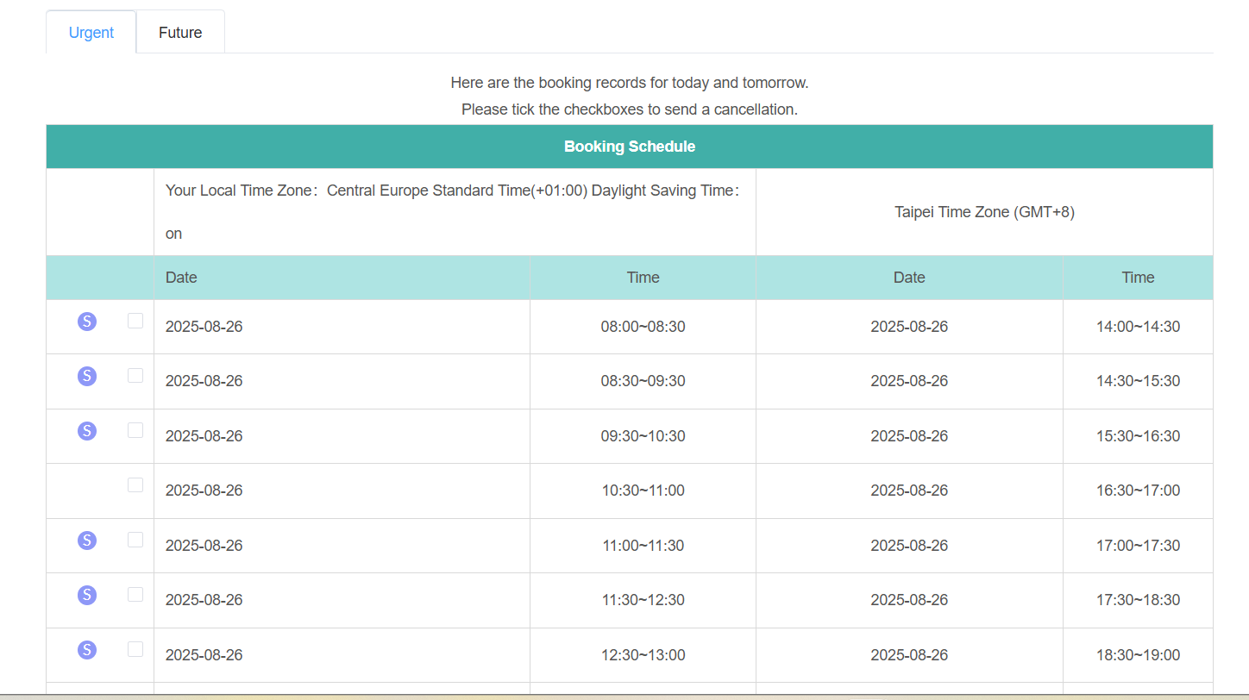Click the local time 09:30~10:30 cell
This screenshot has width=1249, height=700.
(x=643, y=436)
